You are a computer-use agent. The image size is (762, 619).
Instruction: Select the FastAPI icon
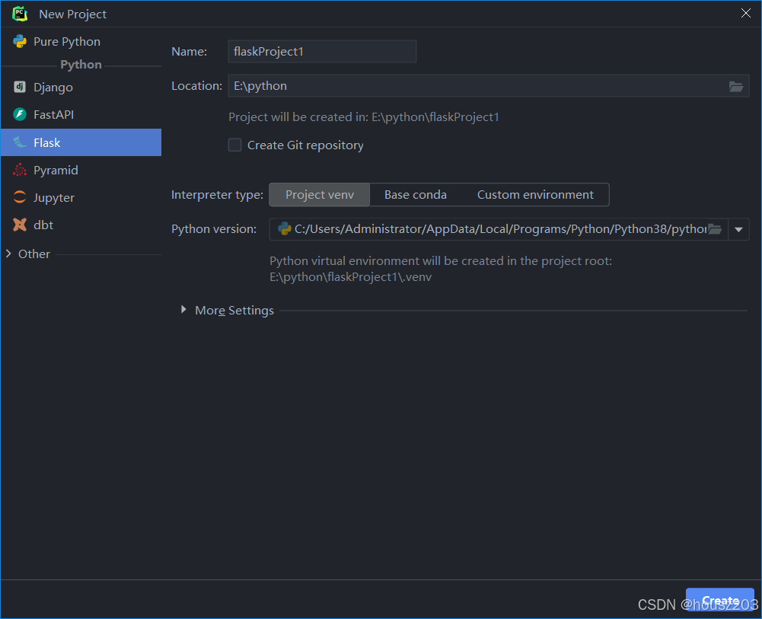click(18, 114)
